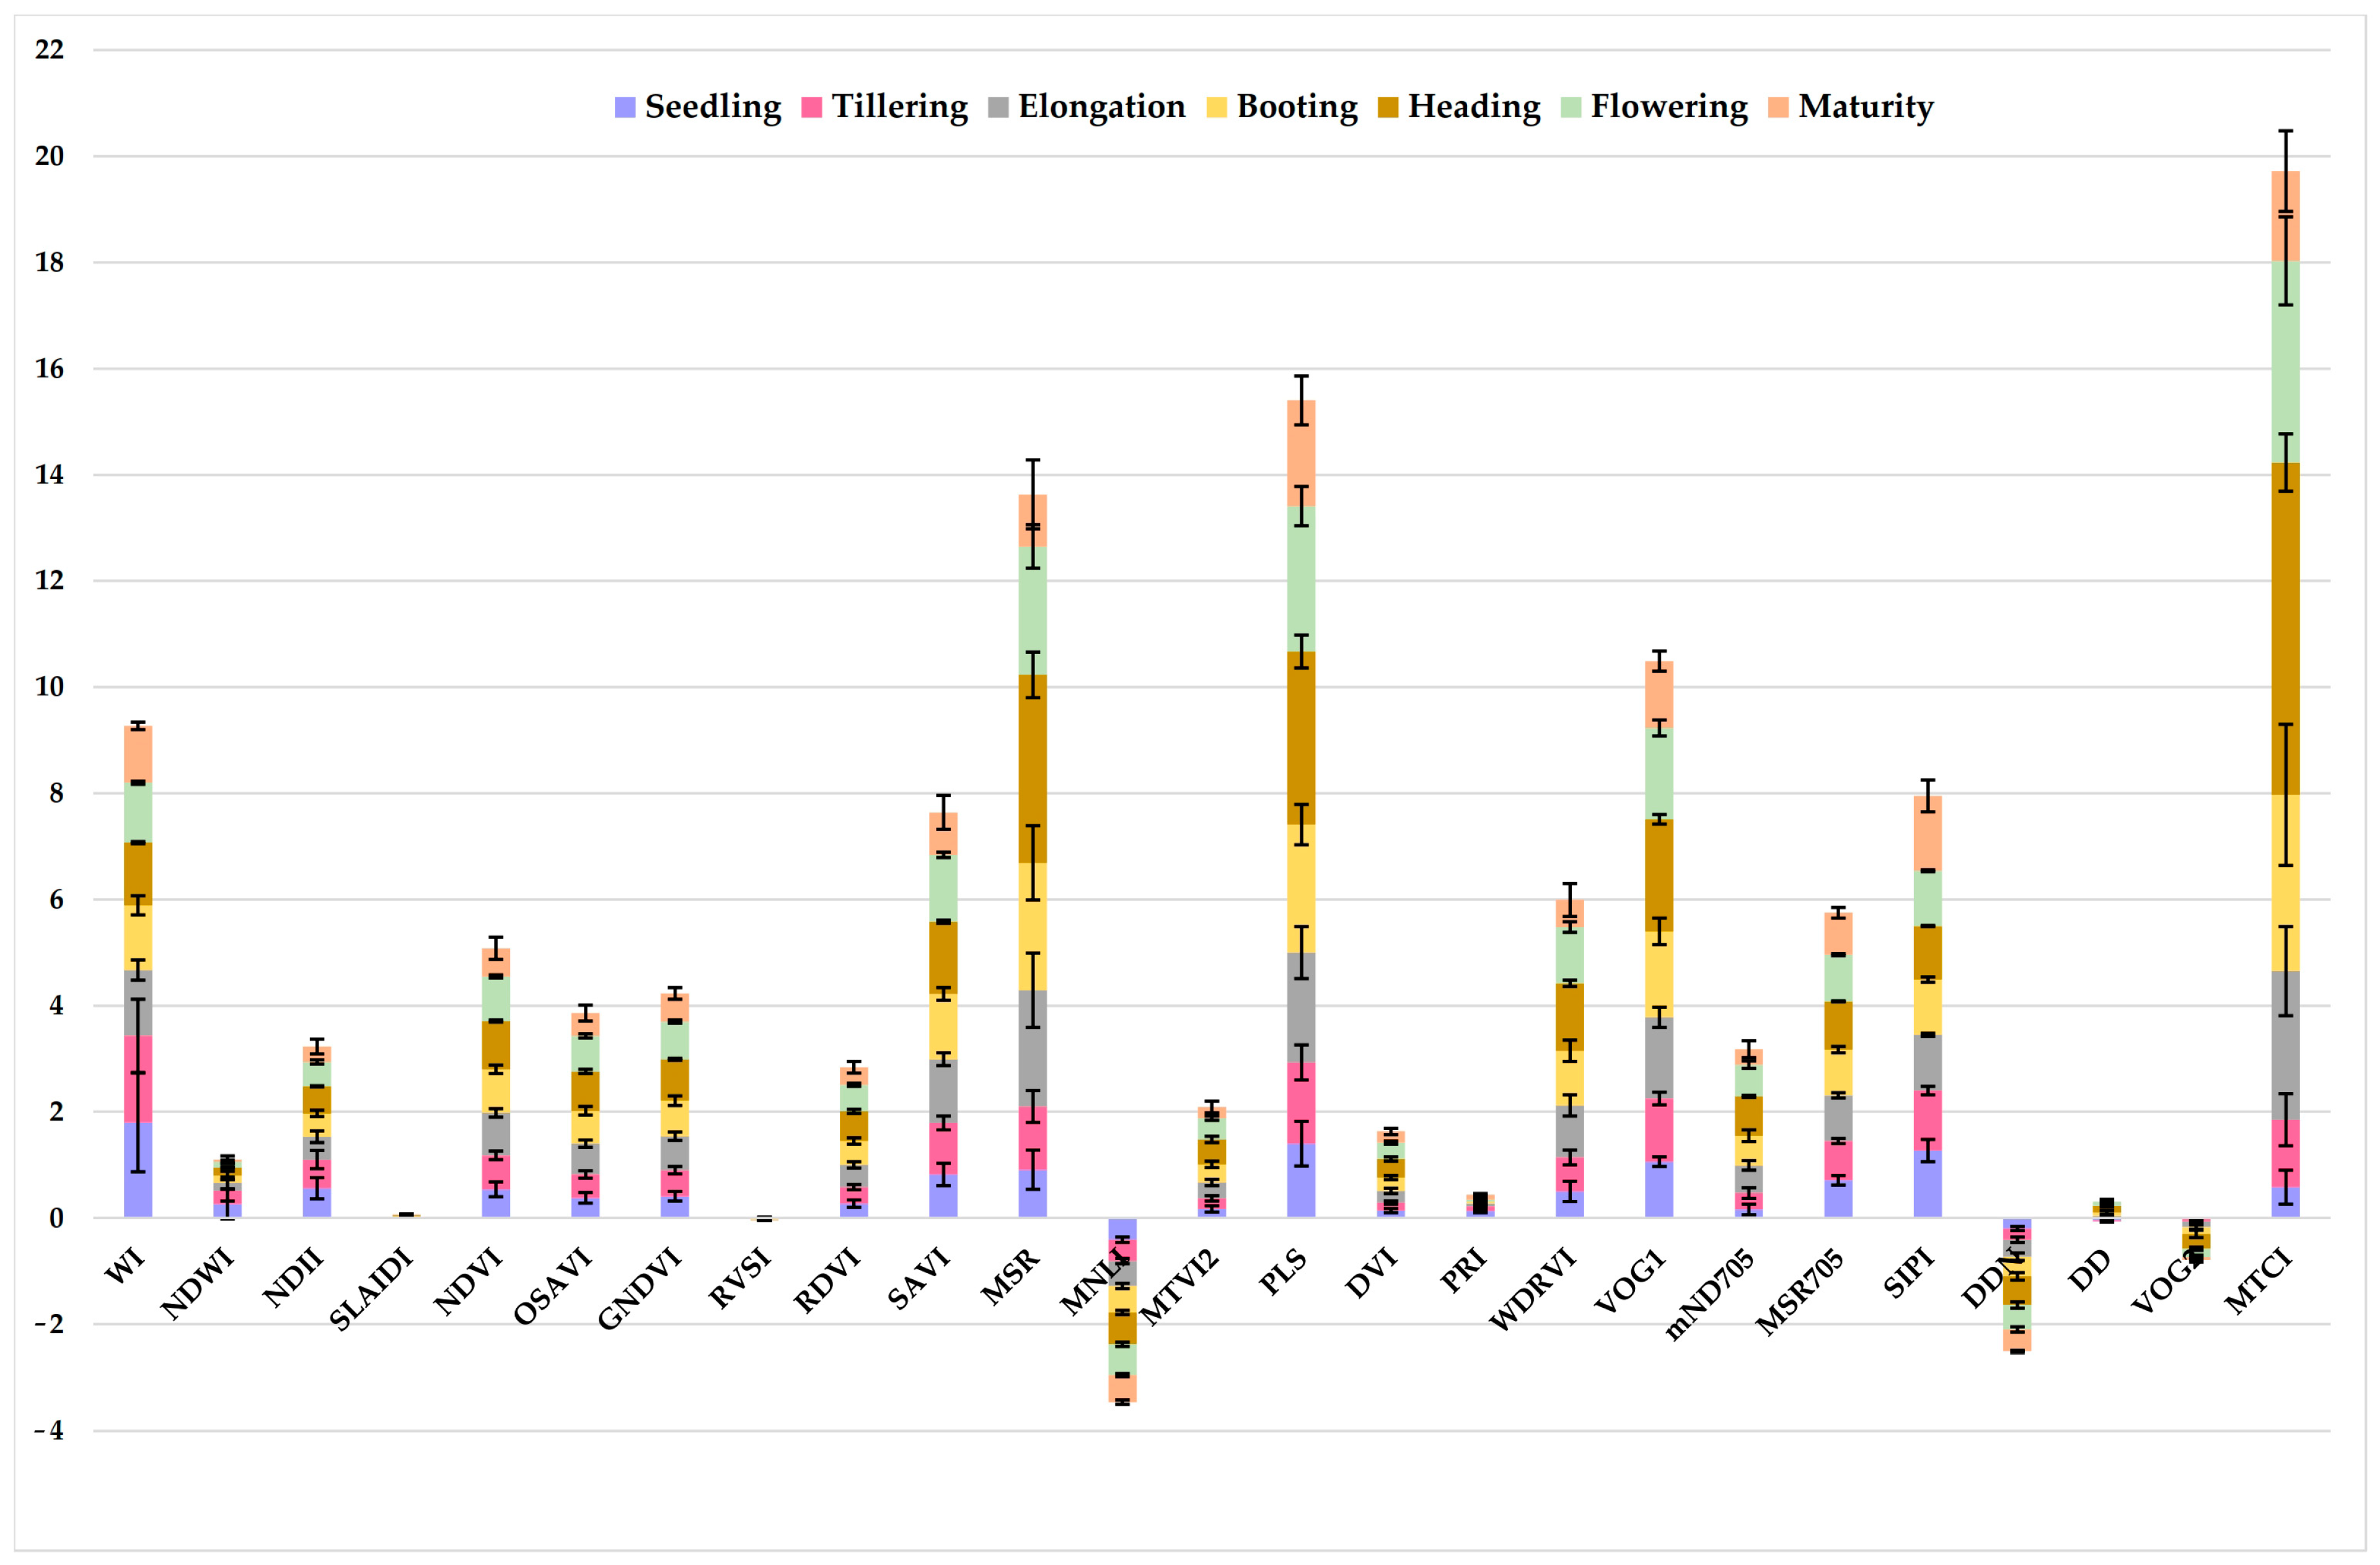Click the Heading legend color swatch
This screenshot has height=1565, width=2380.
tap(1388, 108)
